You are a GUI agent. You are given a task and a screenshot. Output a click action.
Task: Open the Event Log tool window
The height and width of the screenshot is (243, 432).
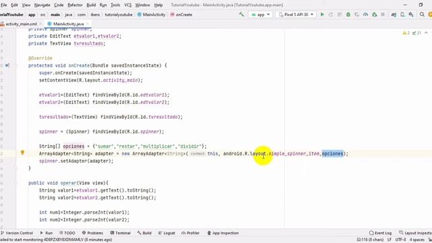380,233
